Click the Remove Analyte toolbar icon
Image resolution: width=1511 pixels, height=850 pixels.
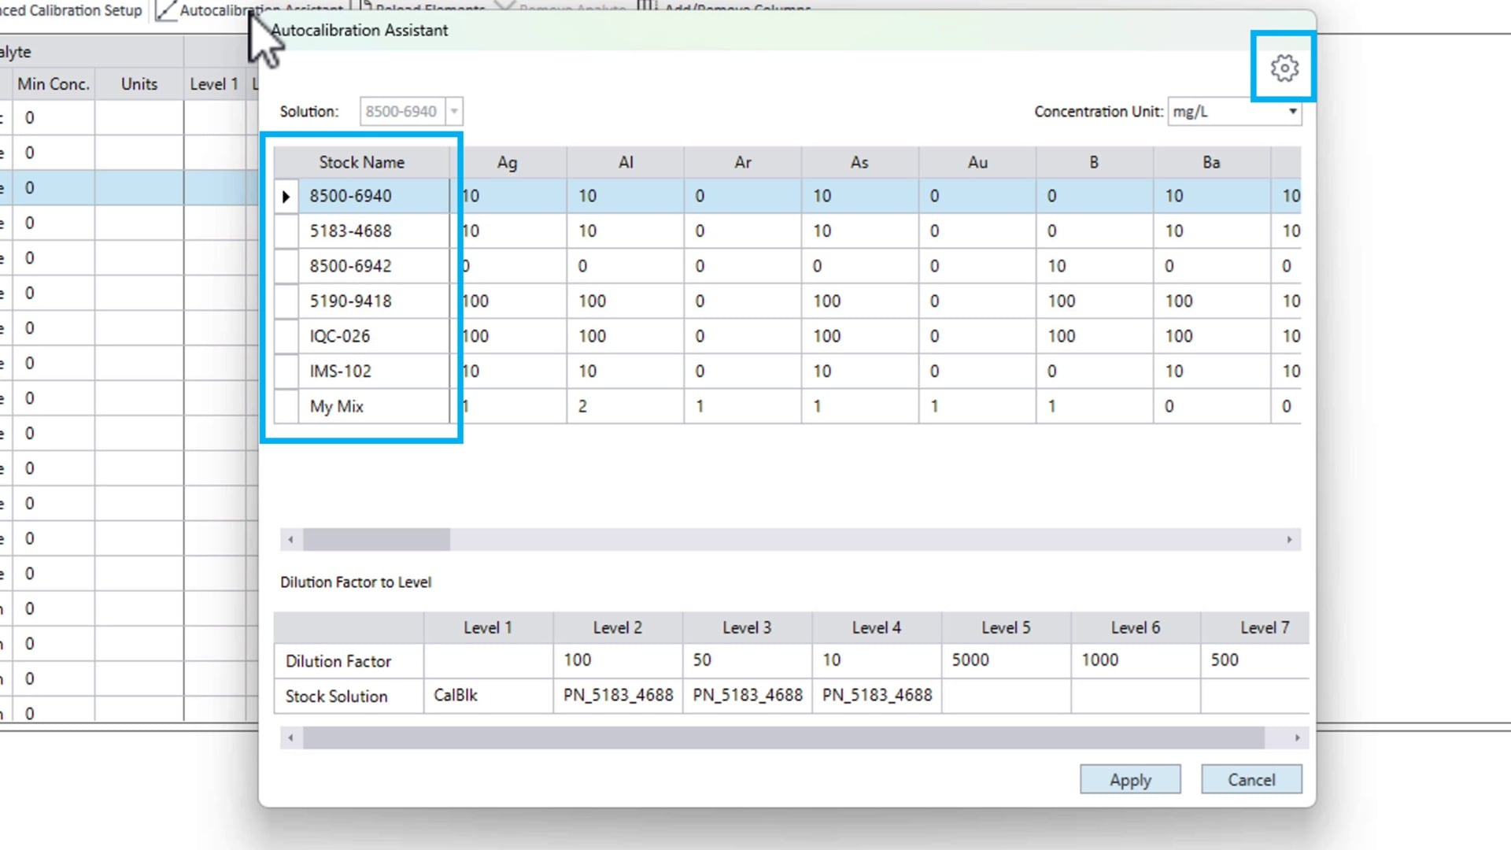[x=506, y=8]
